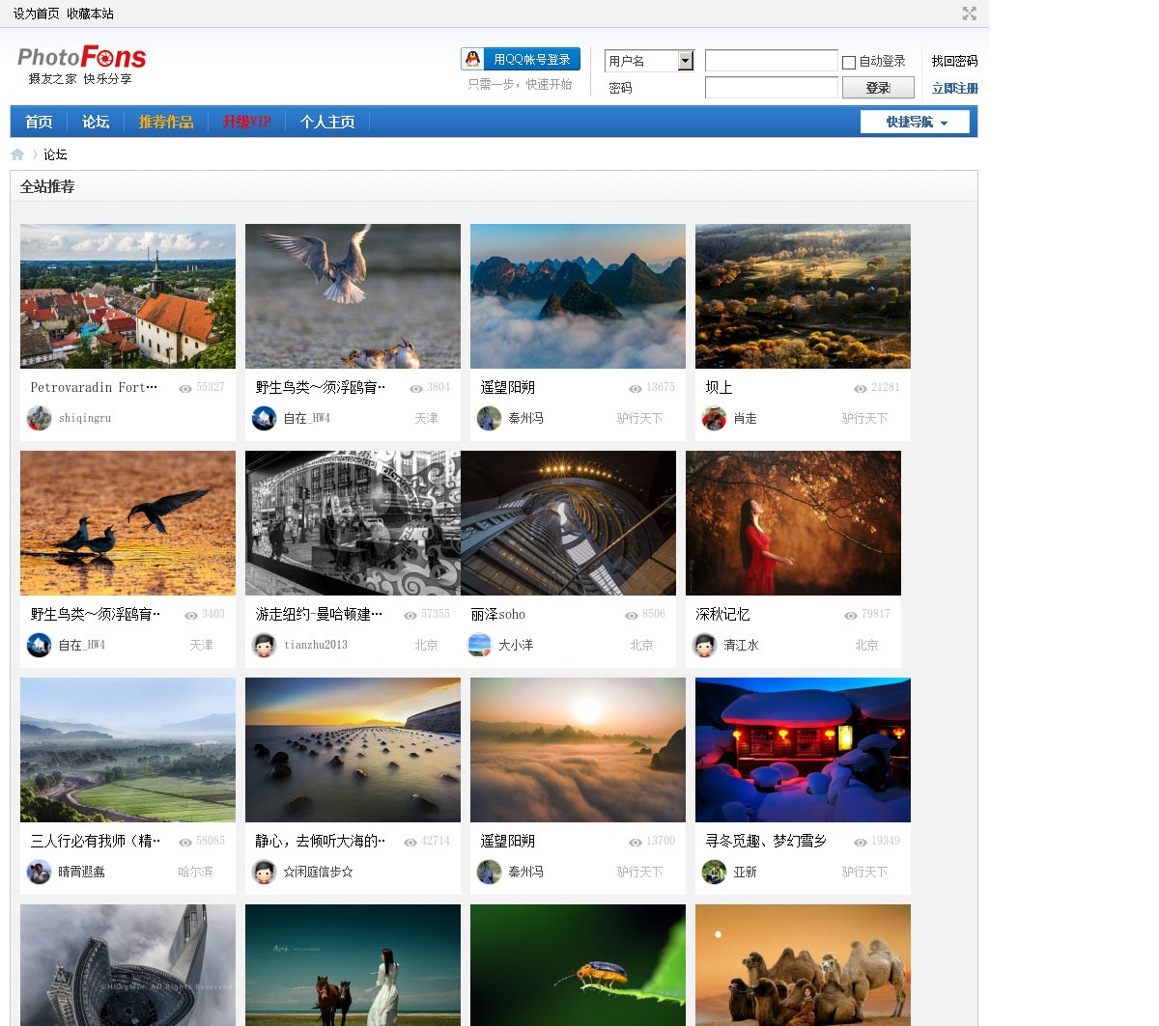Log in using the QQ帐号登录 button
Image resolution: width=1159 pixels, height=1026 pixels.
pyautogui.click(x=521, y=59)
